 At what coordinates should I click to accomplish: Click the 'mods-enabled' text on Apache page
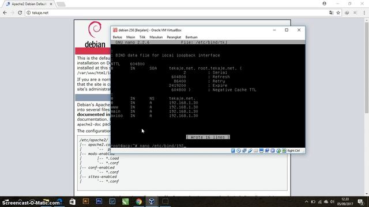point(101,154)
